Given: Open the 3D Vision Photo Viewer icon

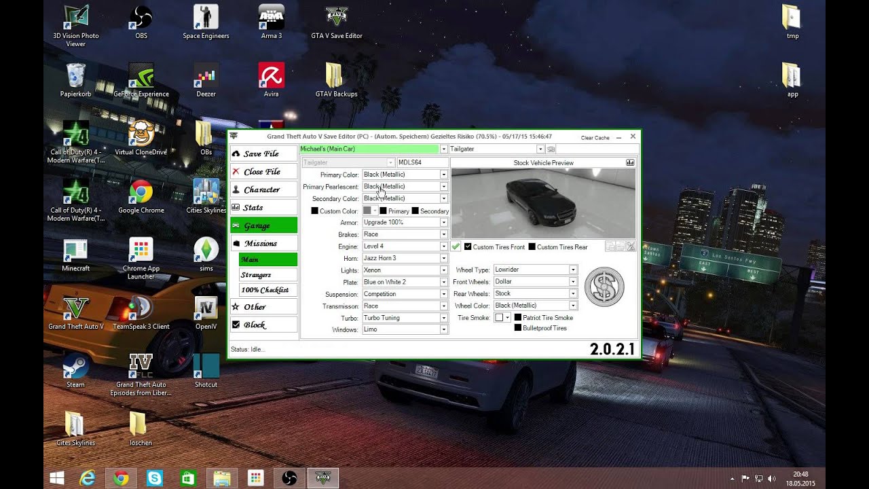Looking at the screenshot, I should point(76,26).
